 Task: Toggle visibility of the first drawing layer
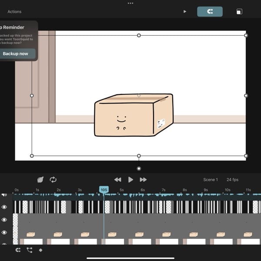coord(4,207)
